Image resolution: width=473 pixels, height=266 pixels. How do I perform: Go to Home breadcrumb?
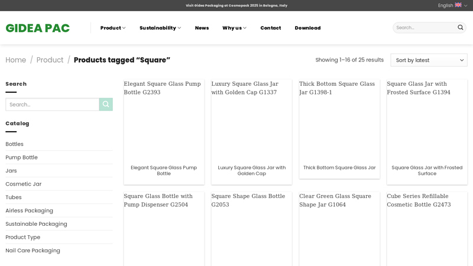coord(16,60)
